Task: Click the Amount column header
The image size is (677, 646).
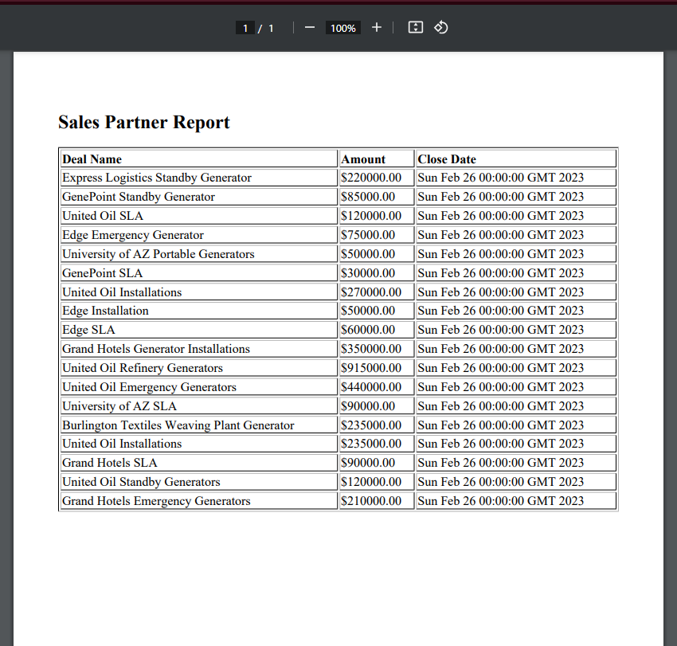Action: pos(377,159)
